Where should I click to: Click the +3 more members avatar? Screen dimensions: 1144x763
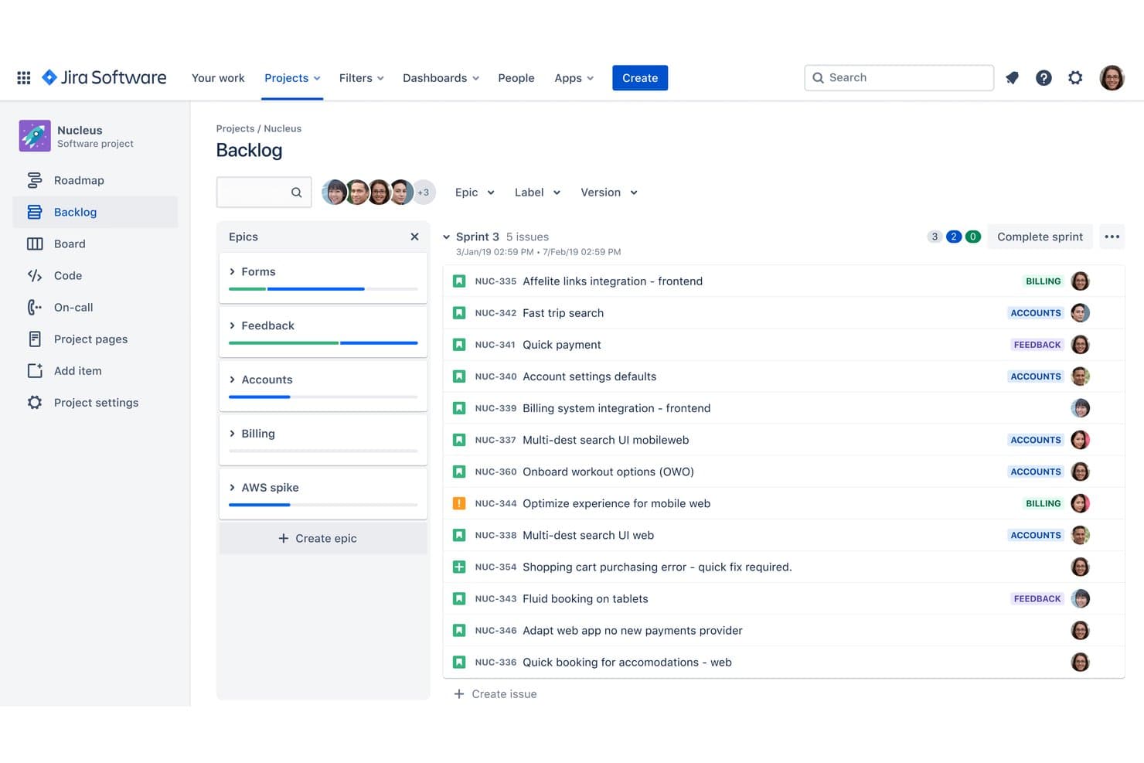coord(424,192)
